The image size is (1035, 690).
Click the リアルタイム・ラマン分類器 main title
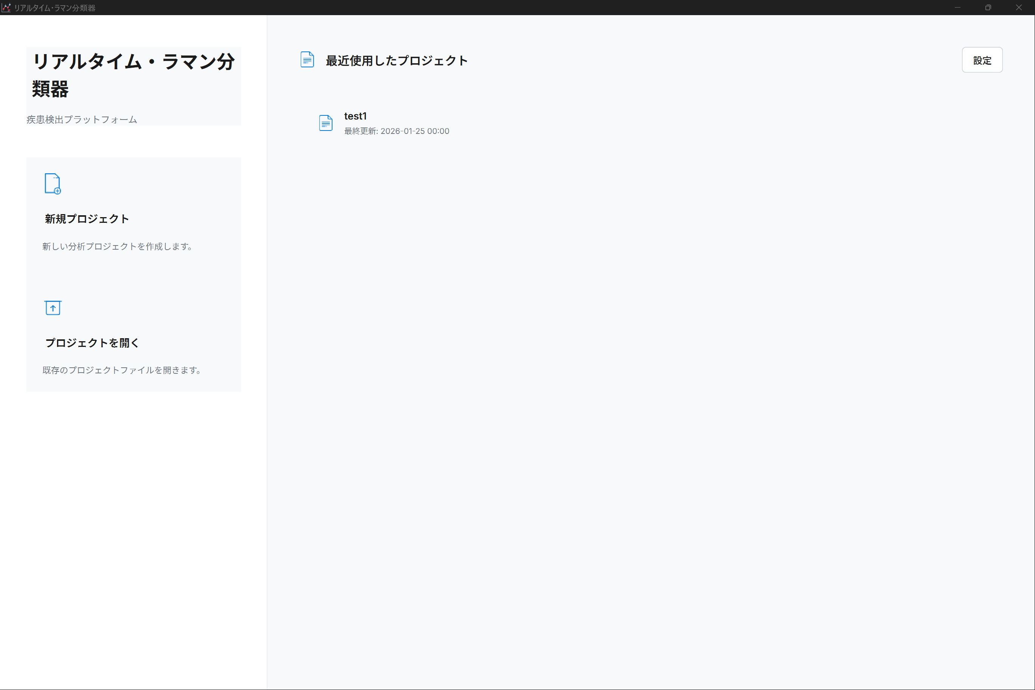[133, 75]
